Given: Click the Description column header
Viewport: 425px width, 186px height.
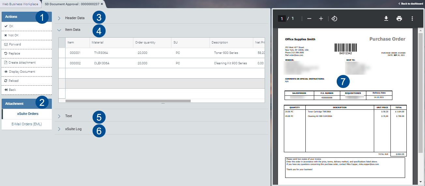Looking at the screenshot, I should point(231,43).
